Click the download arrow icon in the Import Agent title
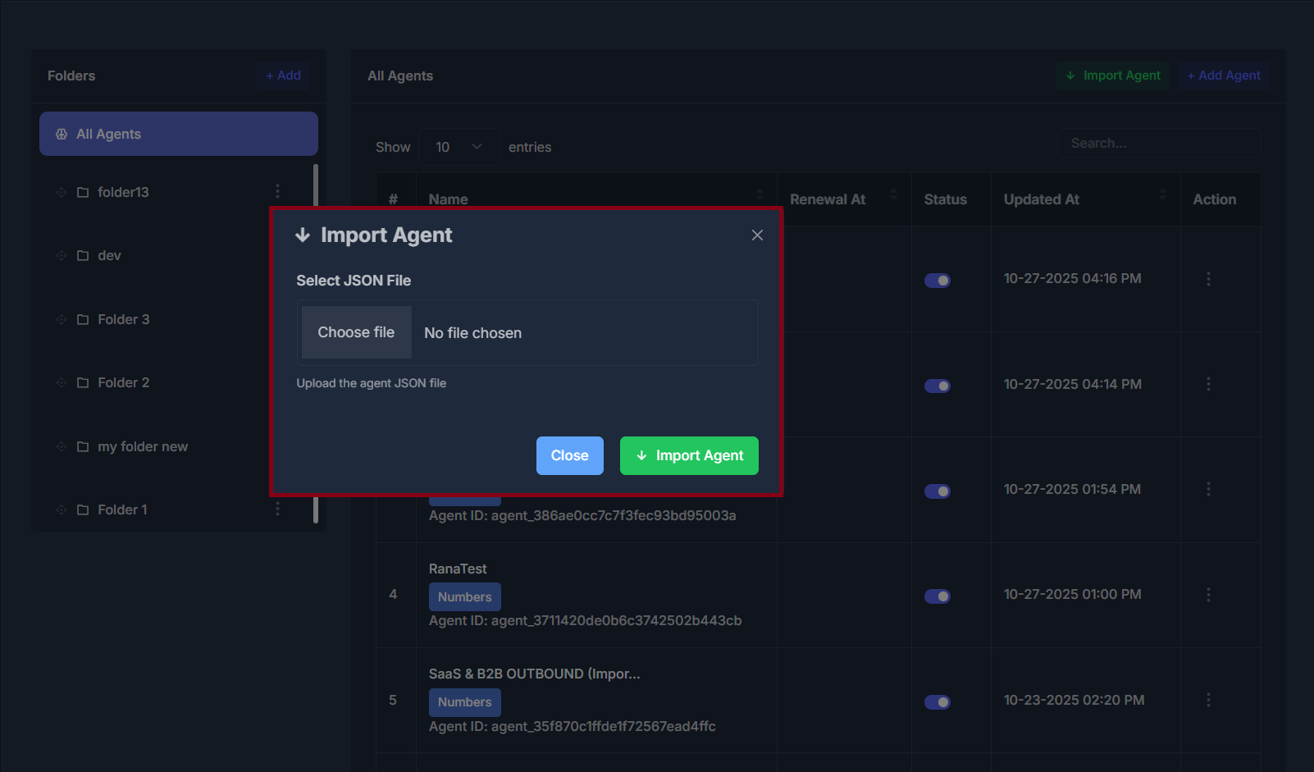The image size is (1314, 772). 303,235
